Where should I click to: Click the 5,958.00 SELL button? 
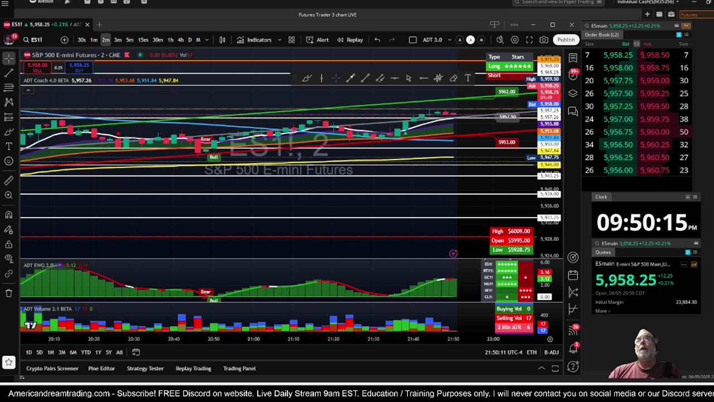[37, 68]
